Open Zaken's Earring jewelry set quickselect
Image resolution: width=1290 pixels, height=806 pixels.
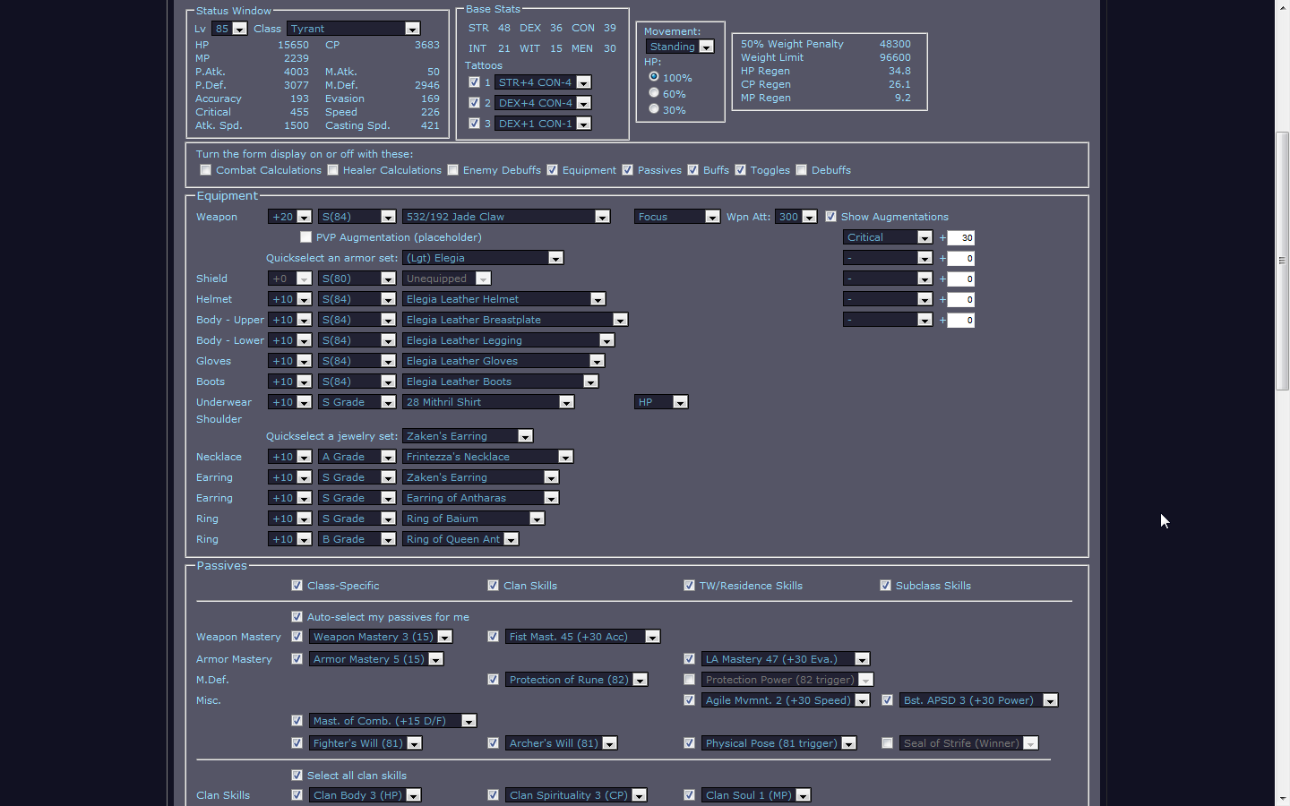tap(468, 436)
